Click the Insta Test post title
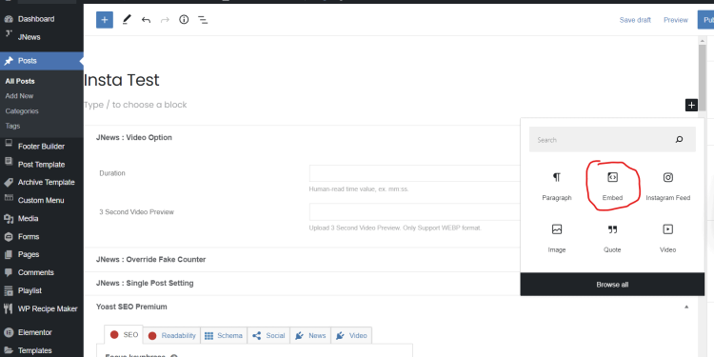Viewport: 714px width, 357px height. tap(122, 80)
